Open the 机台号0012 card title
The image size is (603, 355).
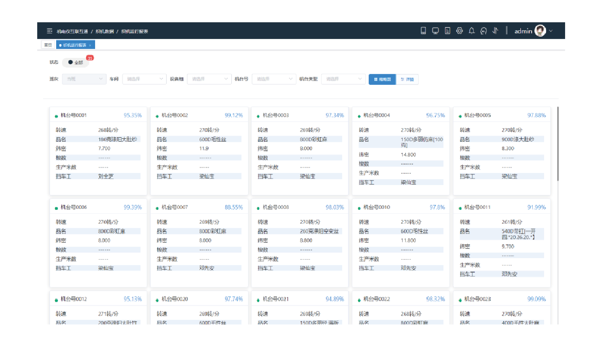pos(74,299)
